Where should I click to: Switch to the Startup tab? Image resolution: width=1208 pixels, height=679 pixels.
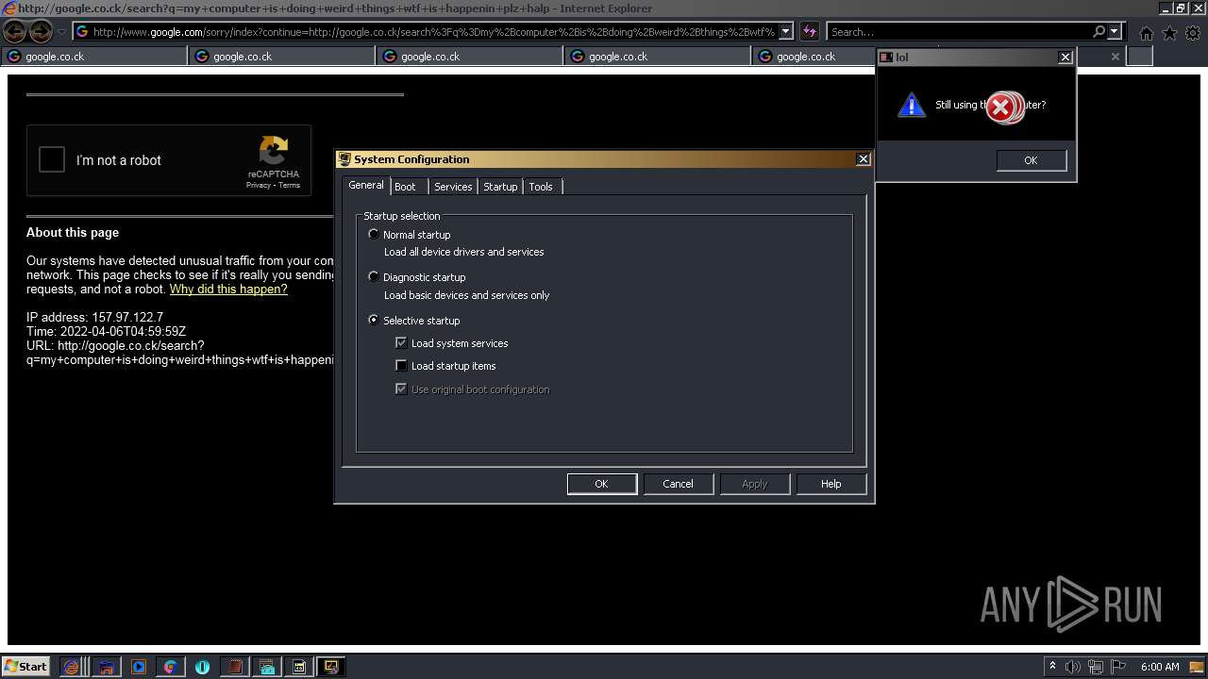[x=500, y=187]
